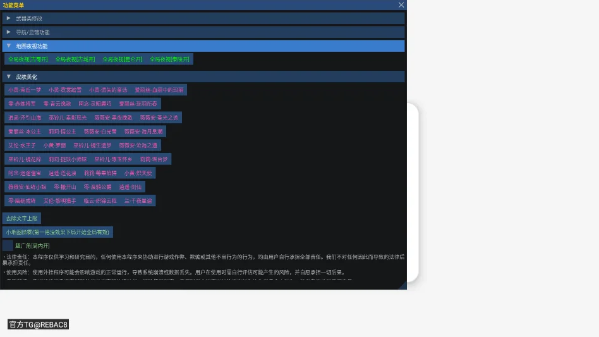Select the 小黄-罗丽 skin
Viewport: 599px width, 337px height.
click(54, 145)
